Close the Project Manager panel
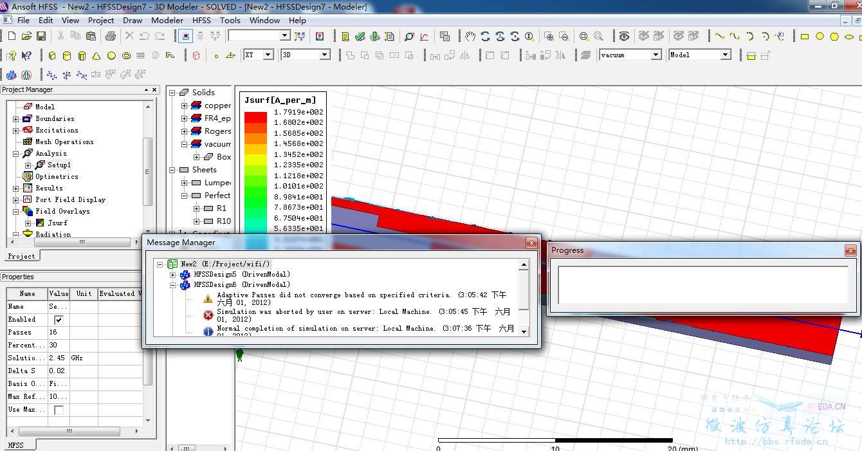 [x=154, y=90]
